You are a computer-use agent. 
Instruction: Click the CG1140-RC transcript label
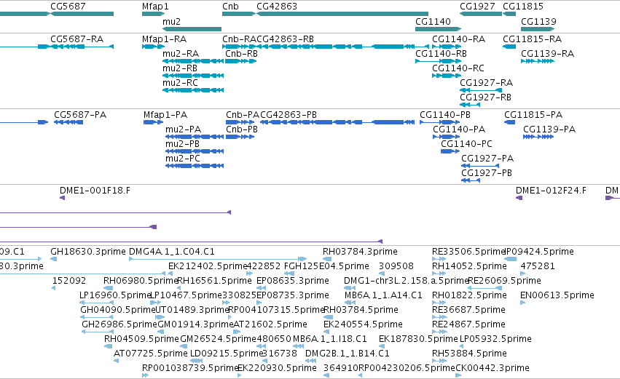(458, 68)
